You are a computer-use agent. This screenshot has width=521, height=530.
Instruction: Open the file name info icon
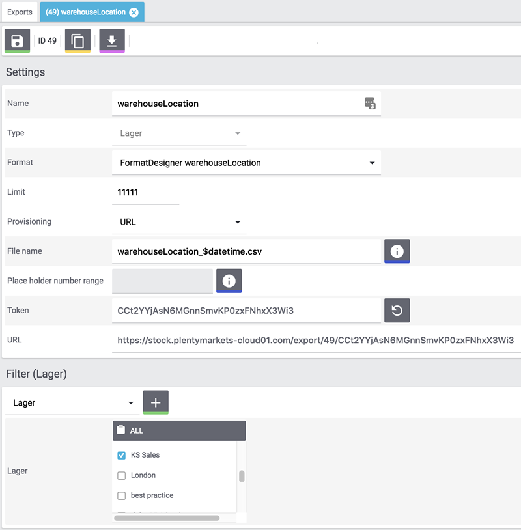tap(397, 251)
